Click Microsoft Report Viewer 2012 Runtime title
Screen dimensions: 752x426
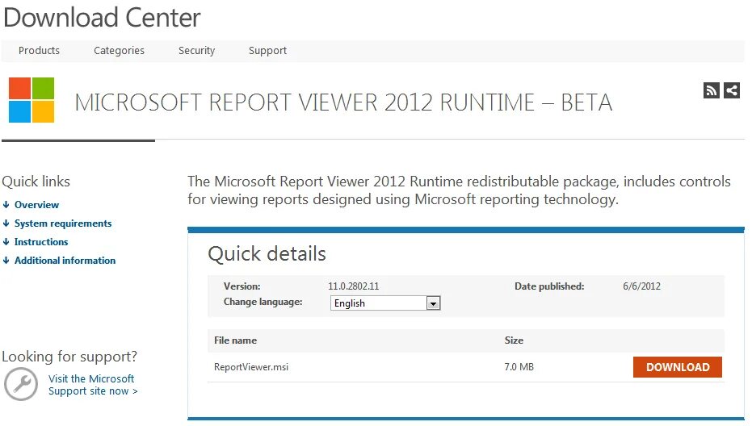coord(343,102)
